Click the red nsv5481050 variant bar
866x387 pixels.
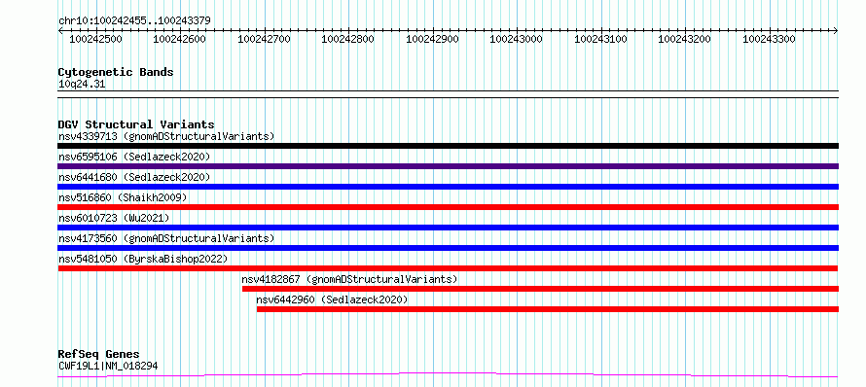click(448, 268)
